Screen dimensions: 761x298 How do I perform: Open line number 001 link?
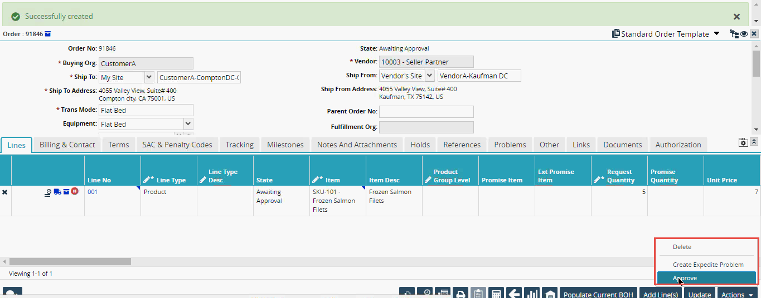tap(93, 192)
